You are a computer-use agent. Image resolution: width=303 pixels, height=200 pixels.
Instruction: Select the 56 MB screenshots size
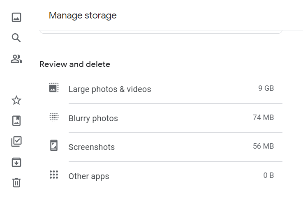(x=264, y=146)
